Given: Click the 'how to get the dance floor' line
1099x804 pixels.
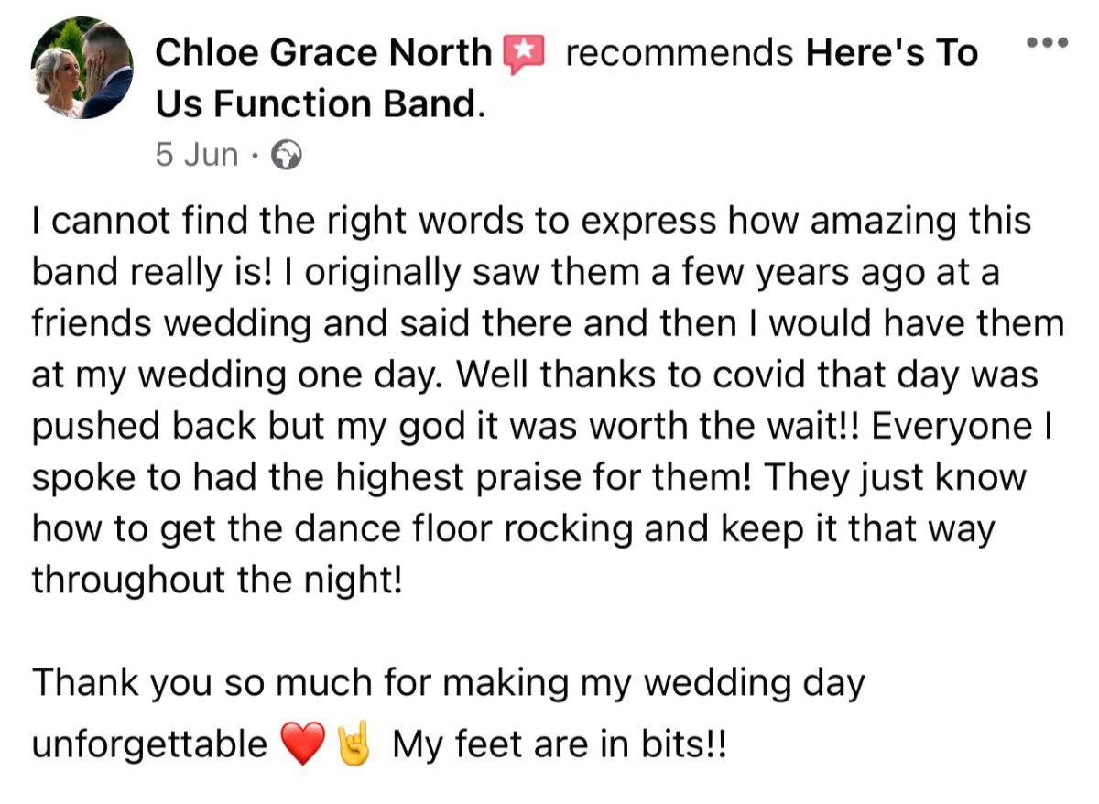Looking at the screenshot, I should (513, 530).
